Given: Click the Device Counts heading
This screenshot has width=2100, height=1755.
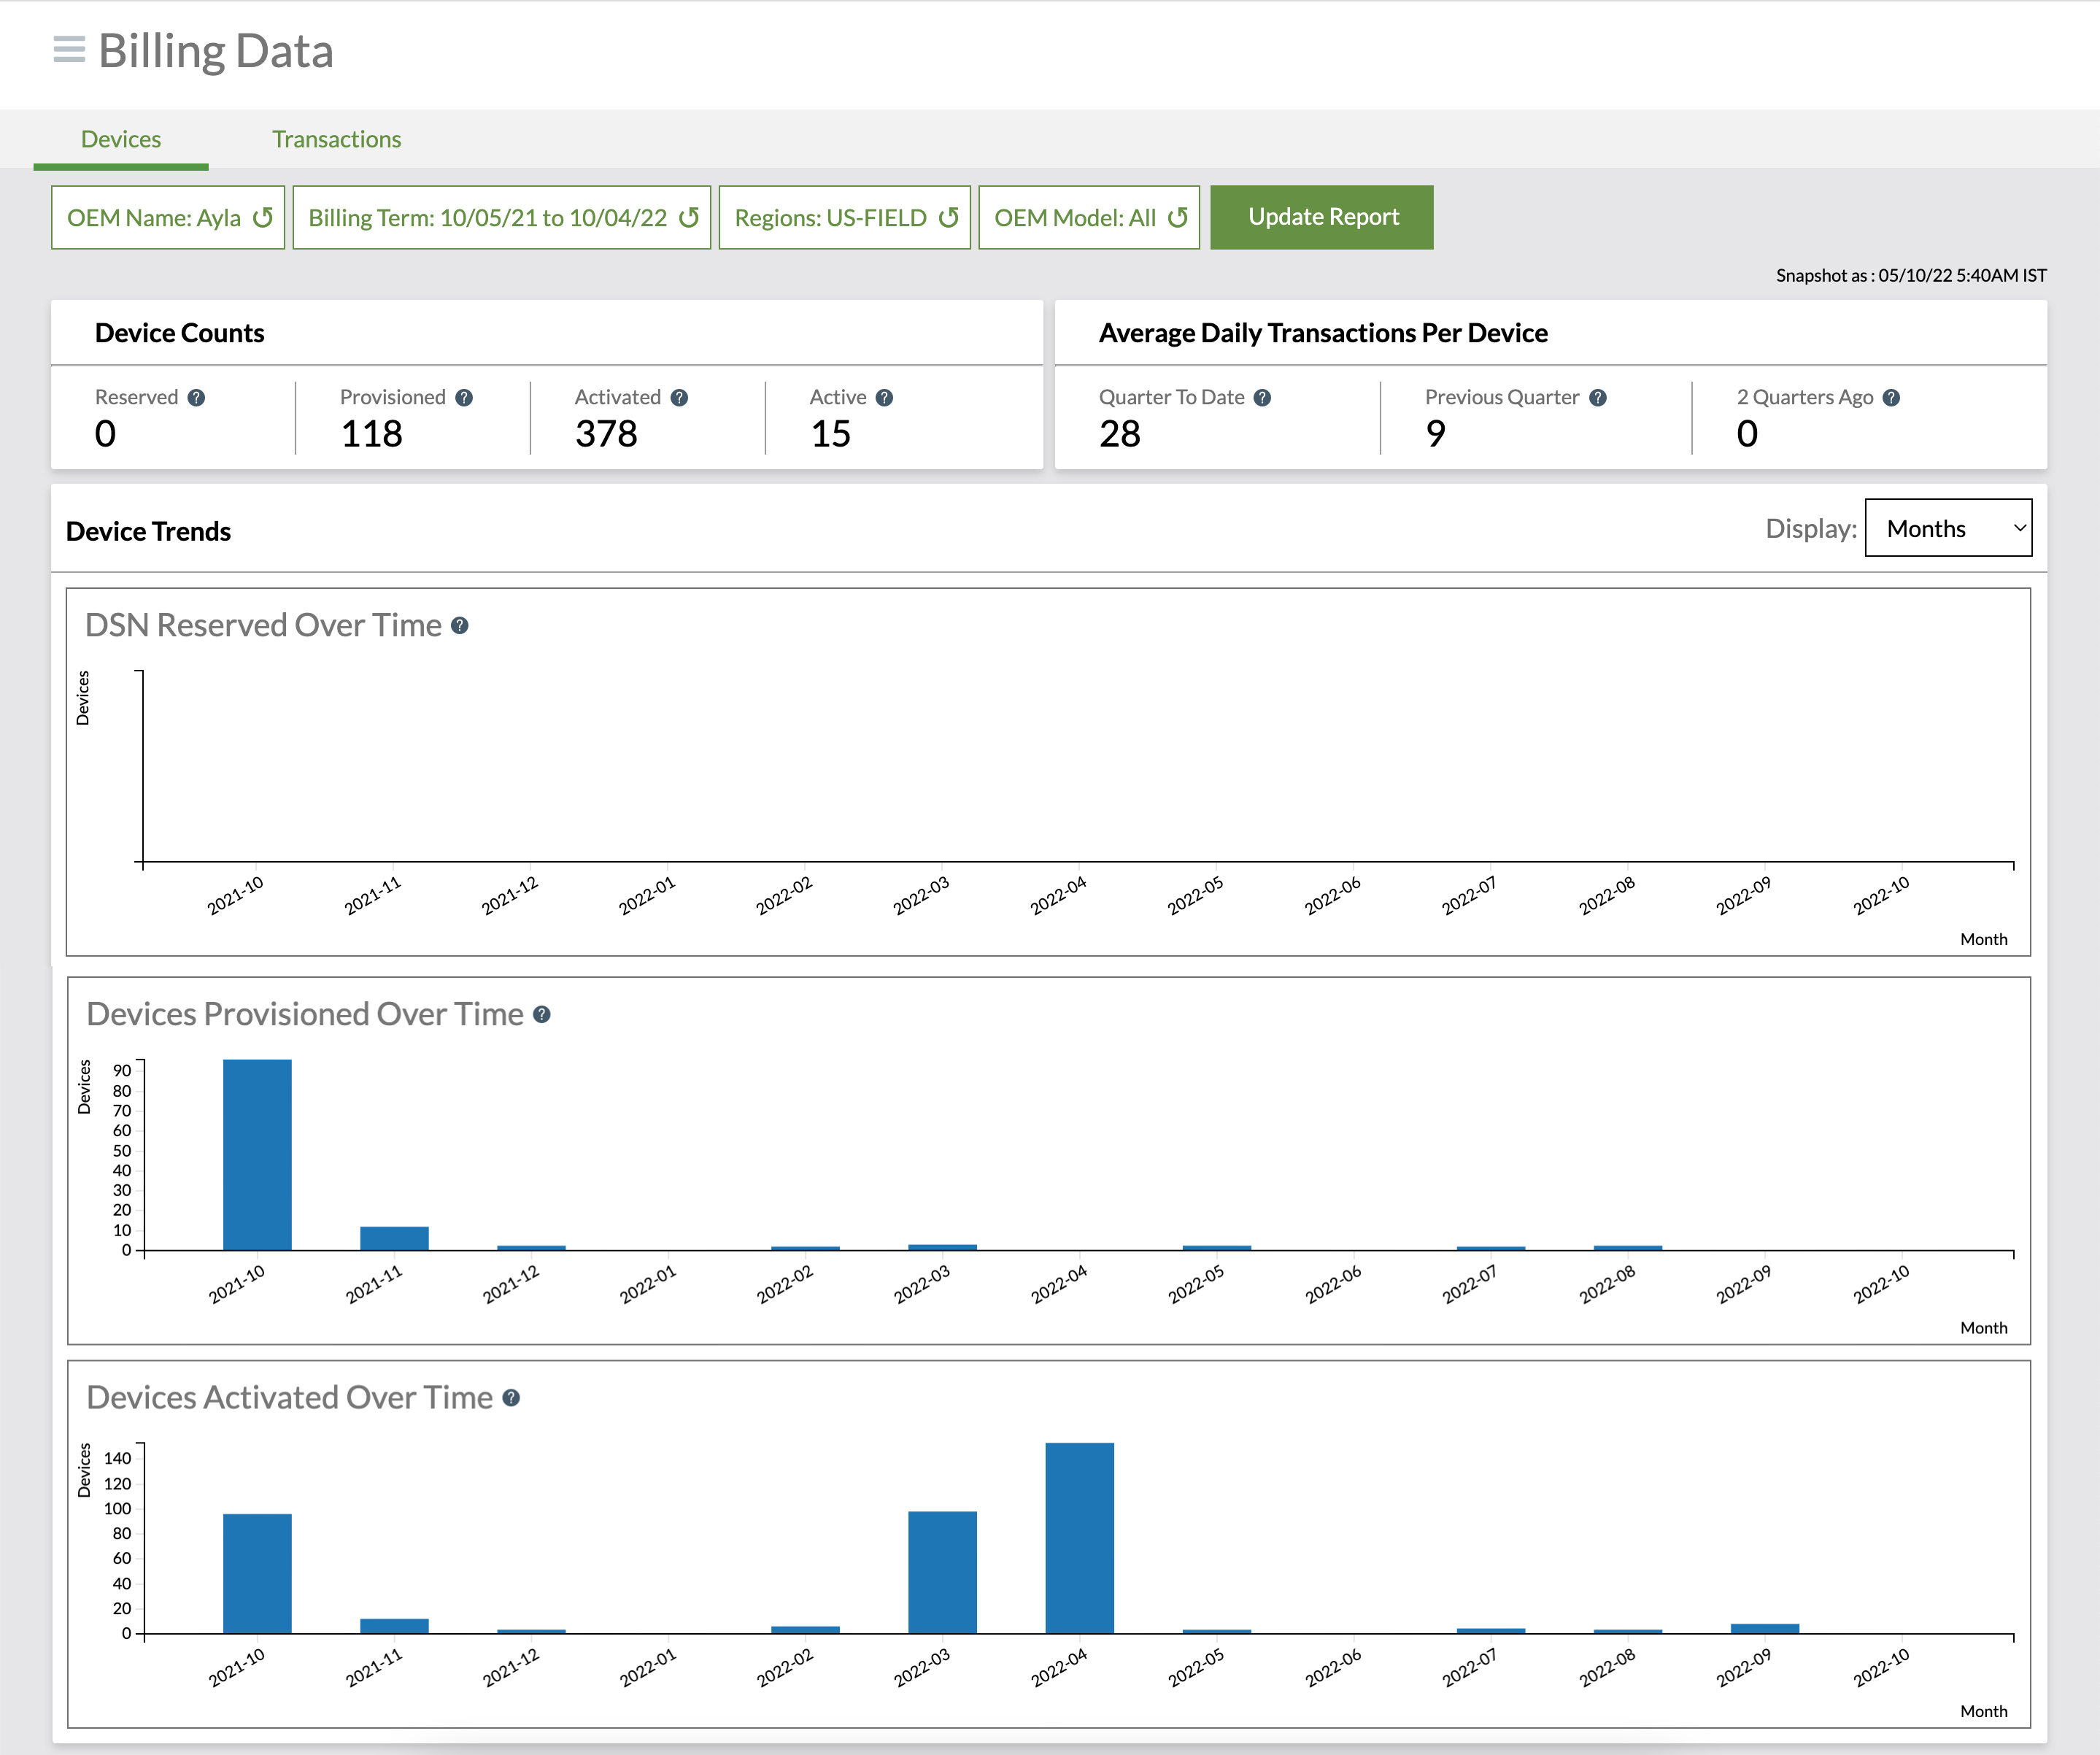Looking at the screenshot, I should click(180, 333).
